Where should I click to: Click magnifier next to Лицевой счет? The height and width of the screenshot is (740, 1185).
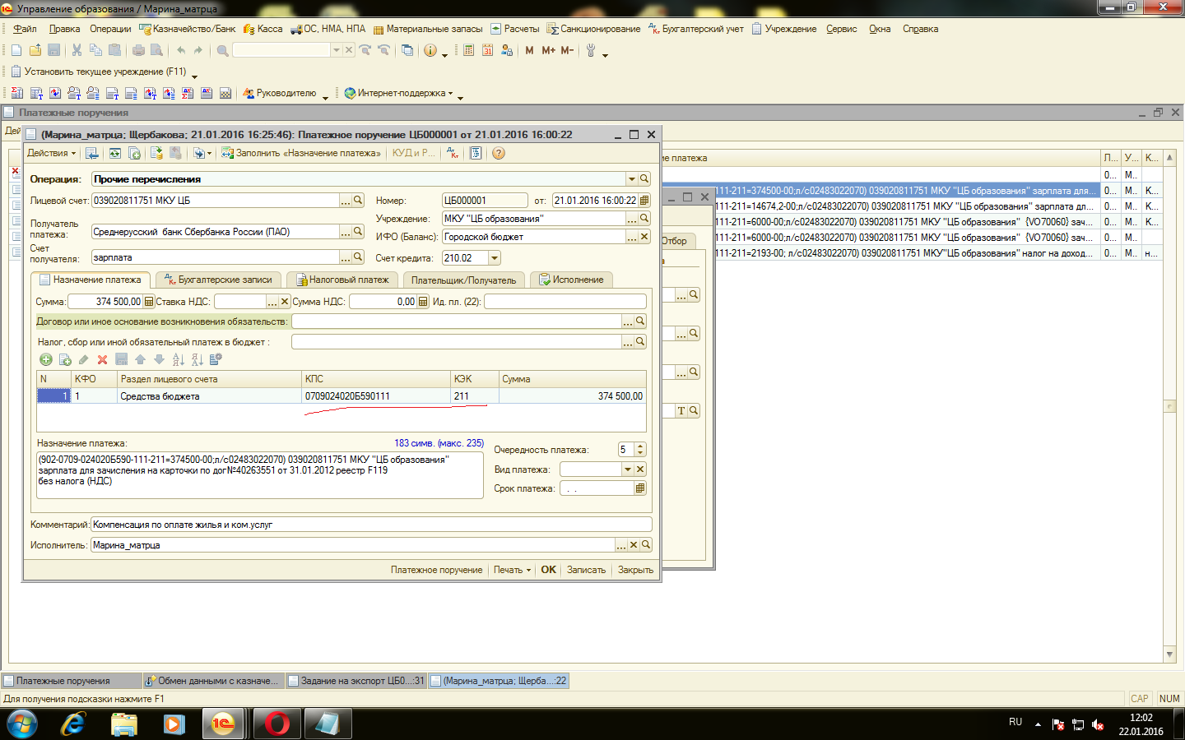358,201
